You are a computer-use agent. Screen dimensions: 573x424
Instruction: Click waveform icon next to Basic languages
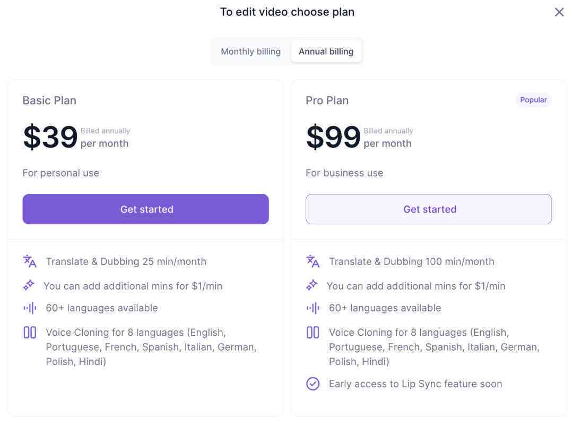30,308
